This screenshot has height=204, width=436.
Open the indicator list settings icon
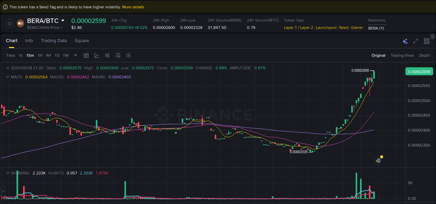118,55
